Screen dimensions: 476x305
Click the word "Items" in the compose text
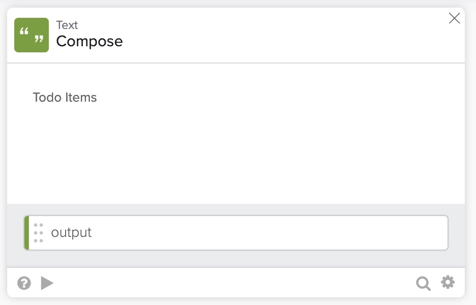point(81,97)
